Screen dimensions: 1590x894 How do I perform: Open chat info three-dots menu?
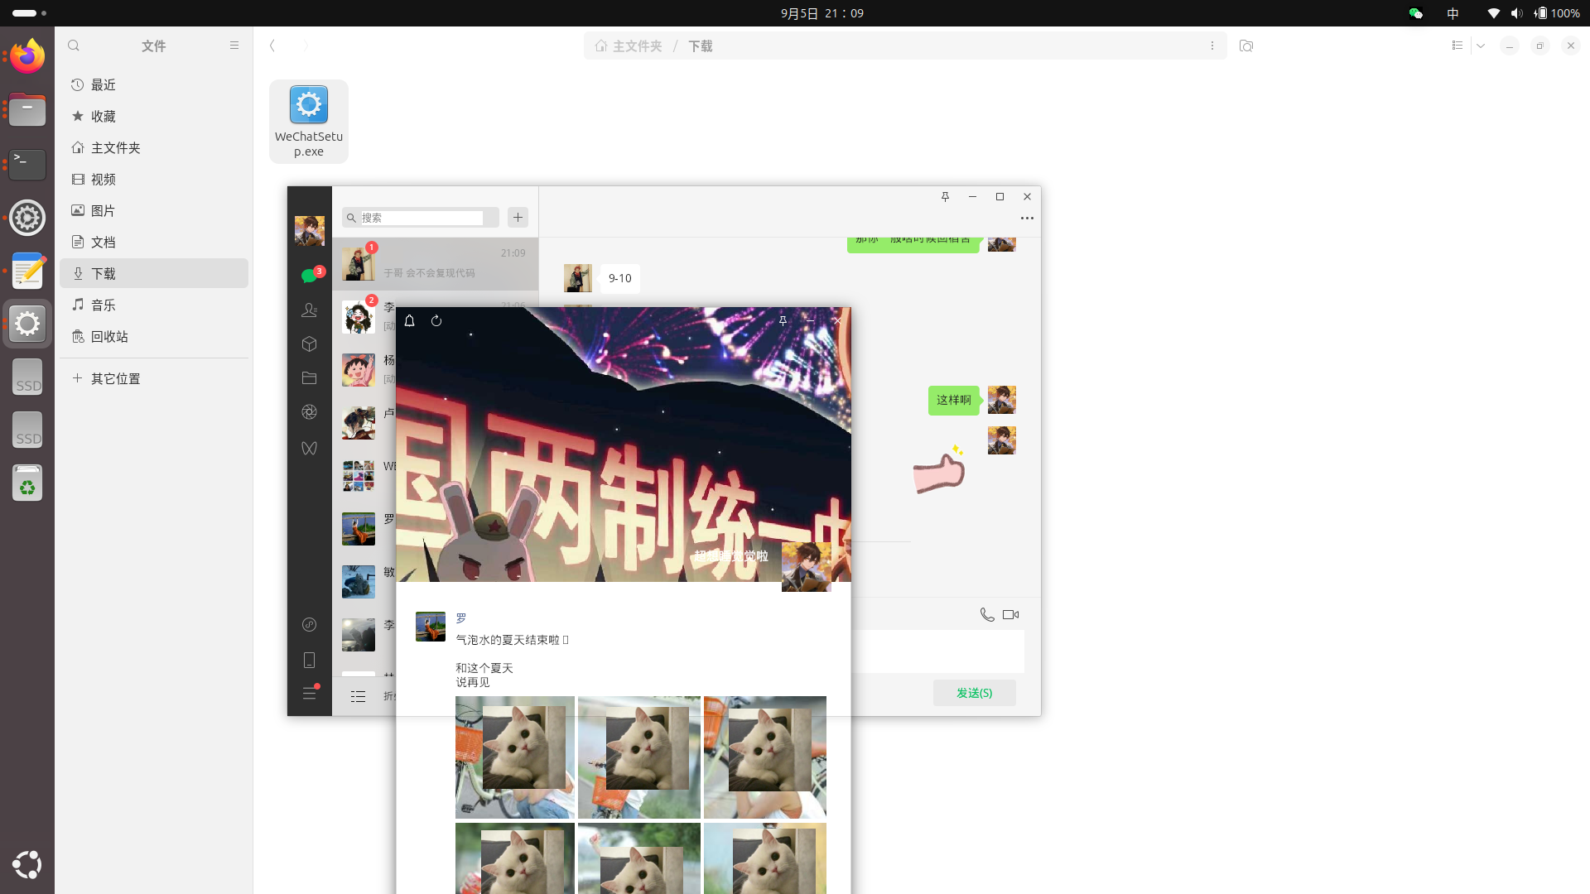pos(1027,219)
